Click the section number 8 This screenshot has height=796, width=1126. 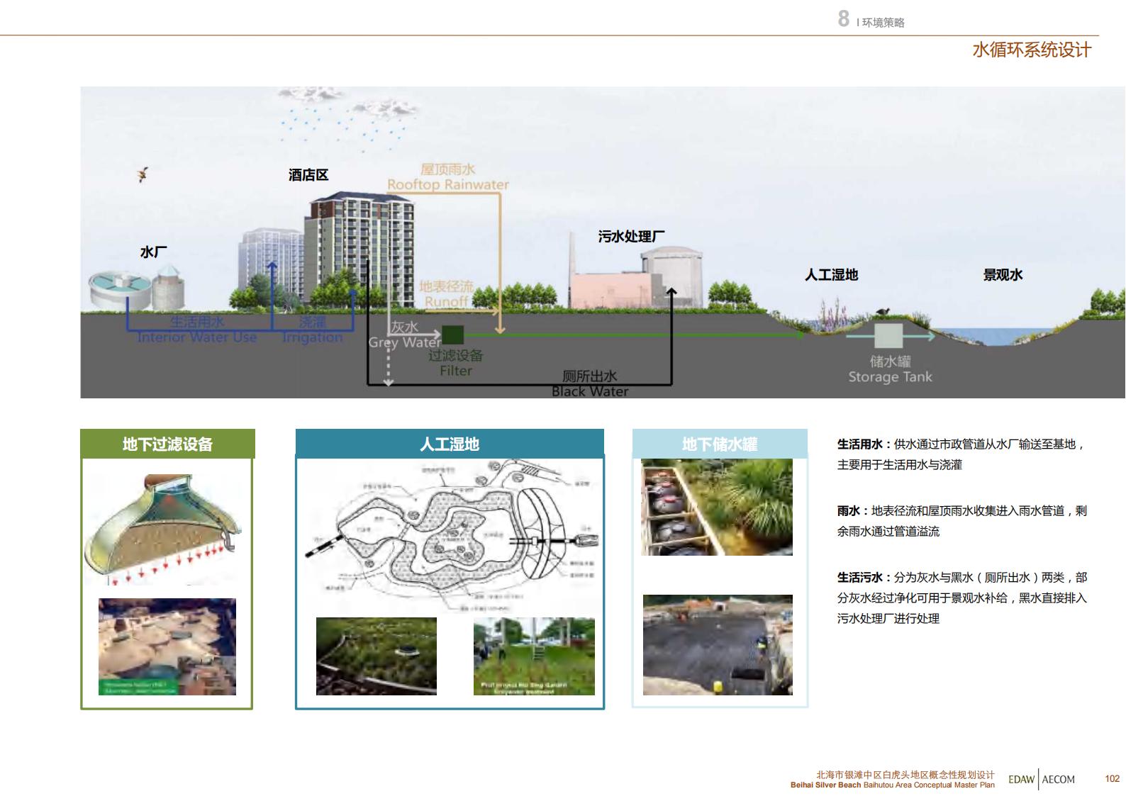point(843,18)
